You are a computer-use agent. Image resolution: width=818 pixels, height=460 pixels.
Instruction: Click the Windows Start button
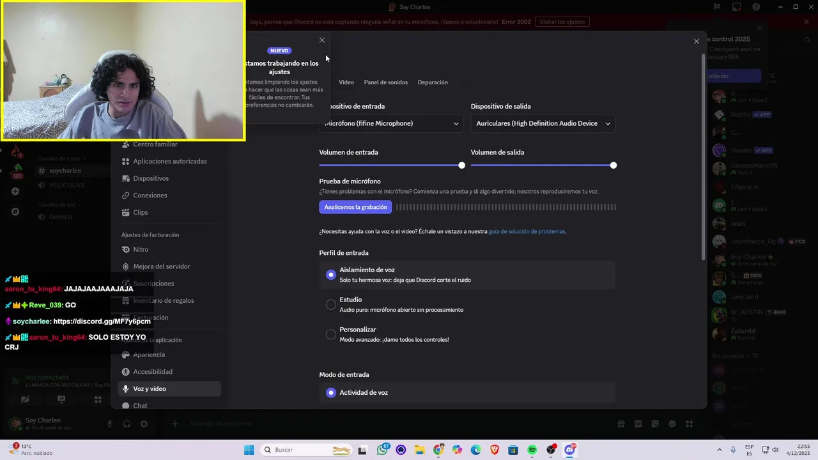click(249, 450)
